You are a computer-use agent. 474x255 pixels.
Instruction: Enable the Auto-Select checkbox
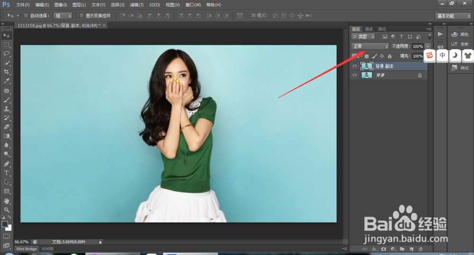26,16
